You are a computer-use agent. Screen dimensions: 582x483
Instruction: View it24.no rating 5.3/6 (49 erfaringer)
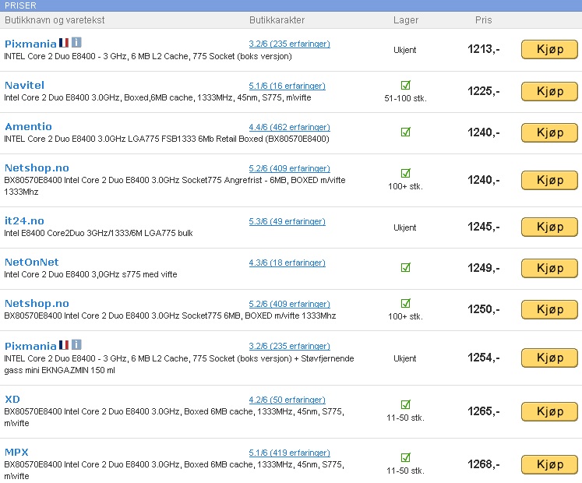click(287, 221)
